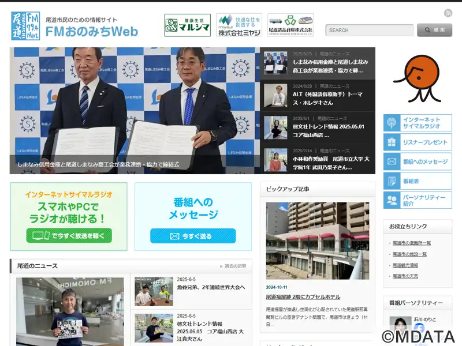
Task: Open リスナープレゼント sidebar menu
Action: coord(418,142)
